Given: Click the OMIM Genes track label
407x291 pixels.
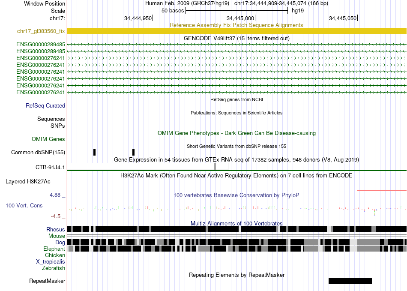Looking at the screenshot, I should tap(48, 139).
